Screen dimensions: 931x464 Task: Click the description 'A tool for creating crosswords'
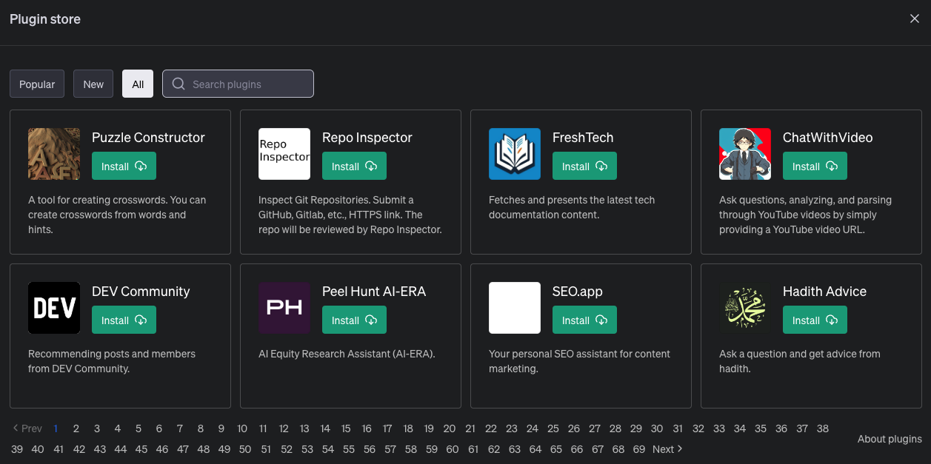click(117, 215)
